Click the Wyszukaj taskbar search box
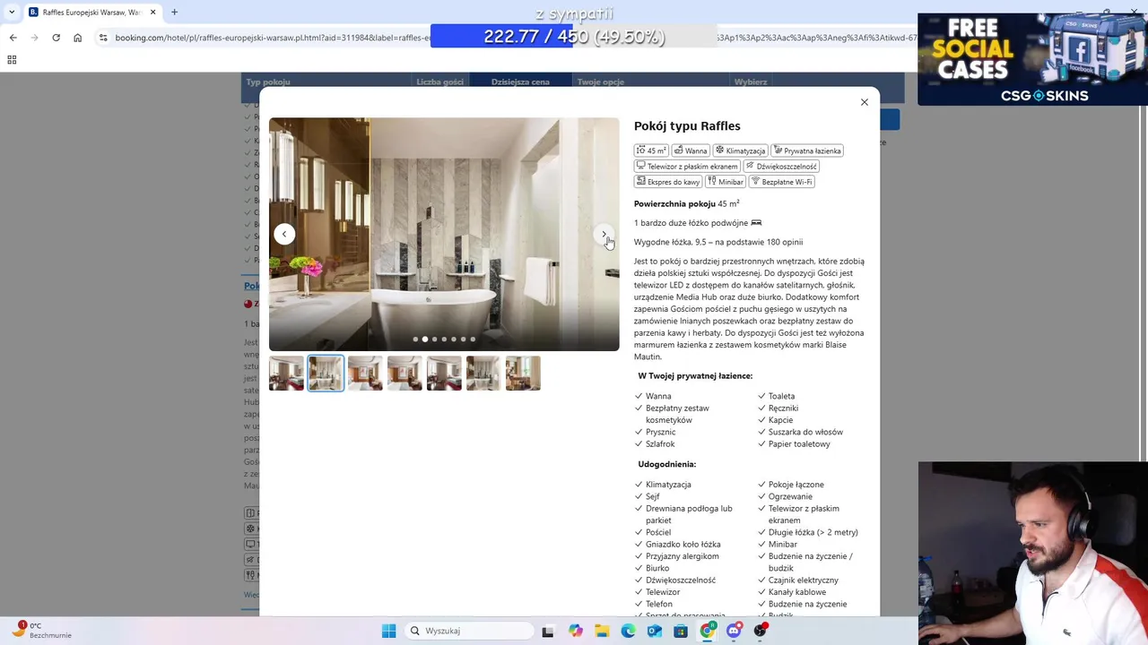This screenshot has height=645, width=1148. (467, 631)
